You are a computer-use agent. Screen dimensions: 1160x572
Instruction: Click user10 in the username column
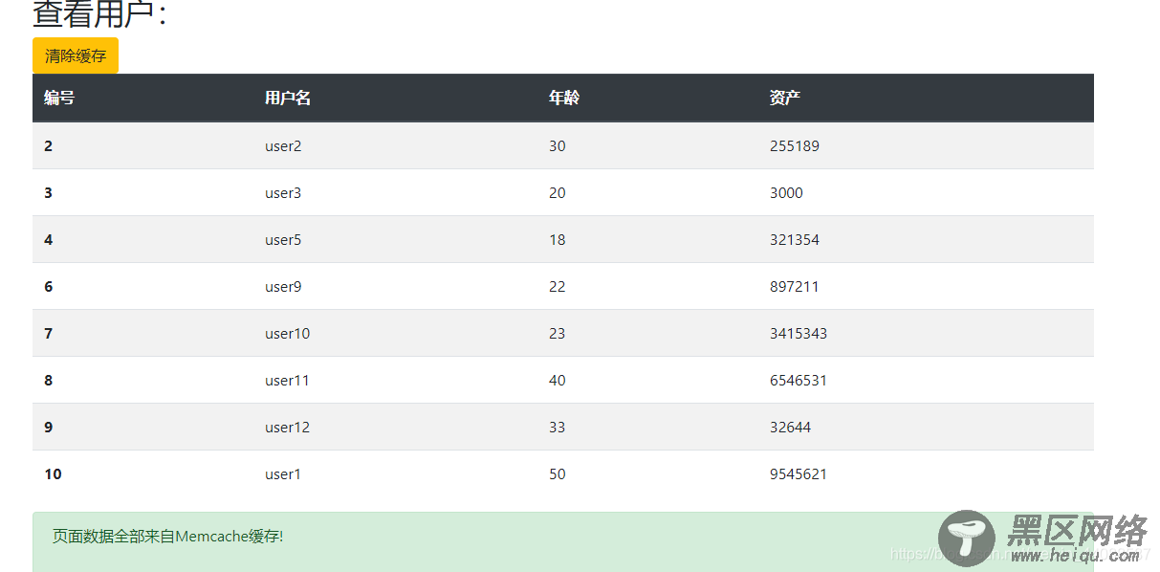(288, 334)
